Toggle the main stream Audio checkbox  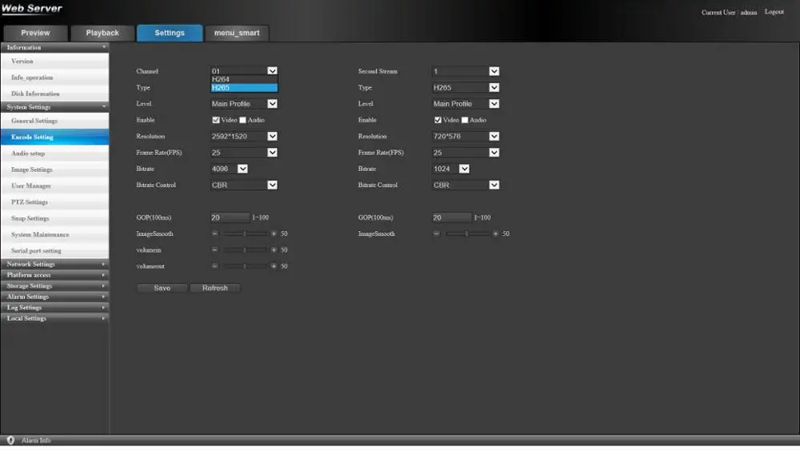(x=243, y=120)
